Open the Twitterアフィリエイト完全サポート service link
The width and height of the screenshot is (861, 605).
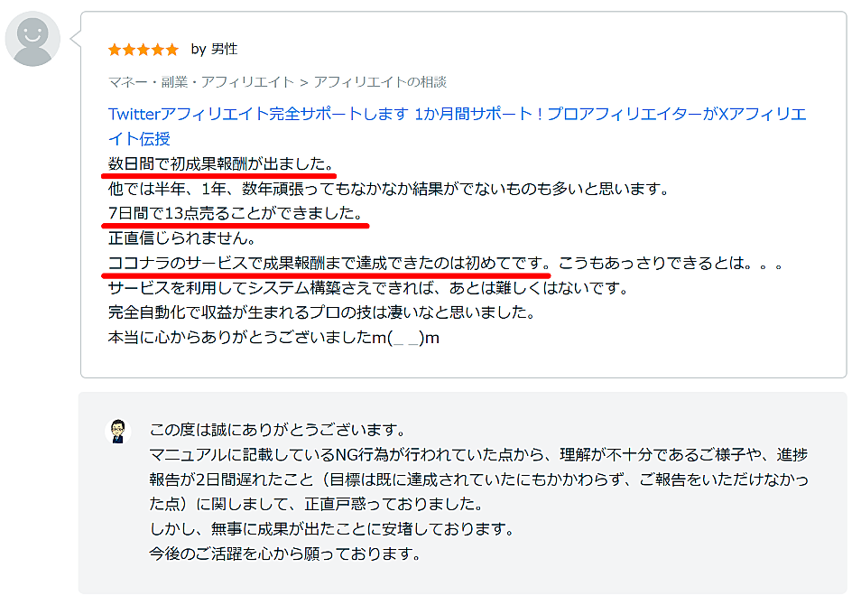tap(457, 126)
